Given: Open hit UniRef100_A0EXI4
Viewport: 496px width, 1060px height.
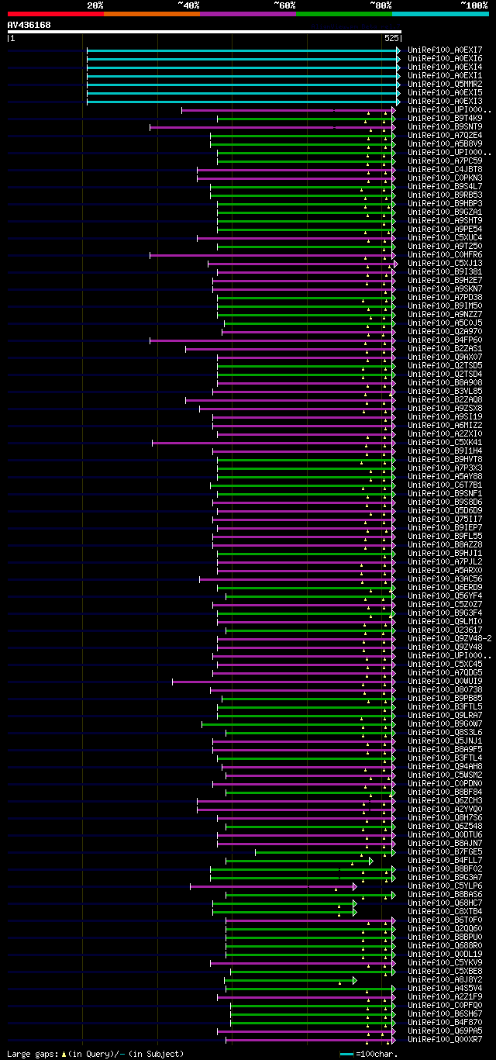Looking at the screenshot, I should tap(445, 67).
